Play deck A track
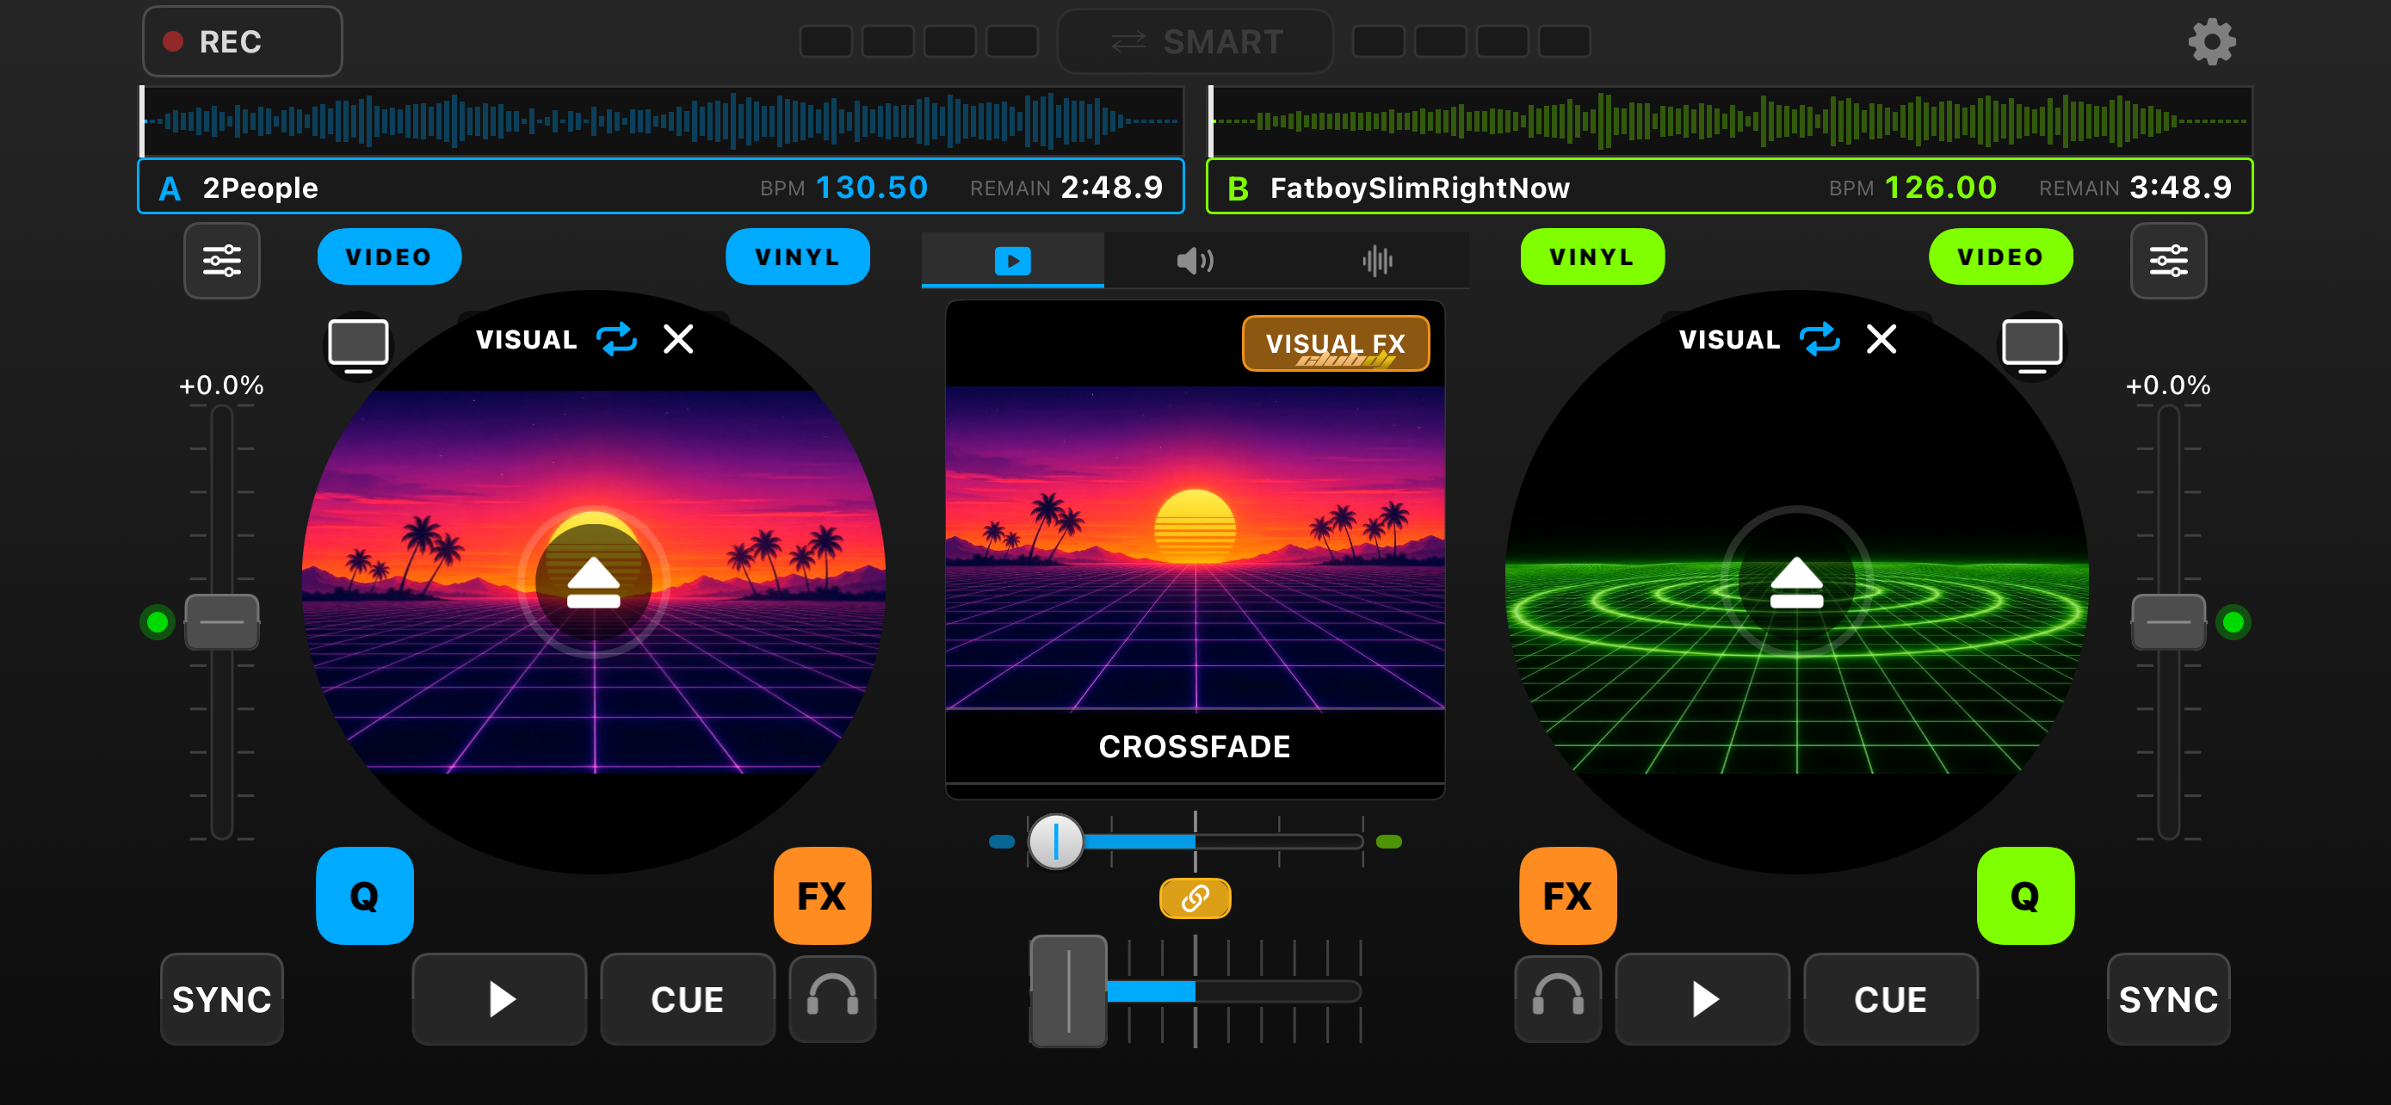The width and height of the screenshot is (2391, 1105). 499,999
